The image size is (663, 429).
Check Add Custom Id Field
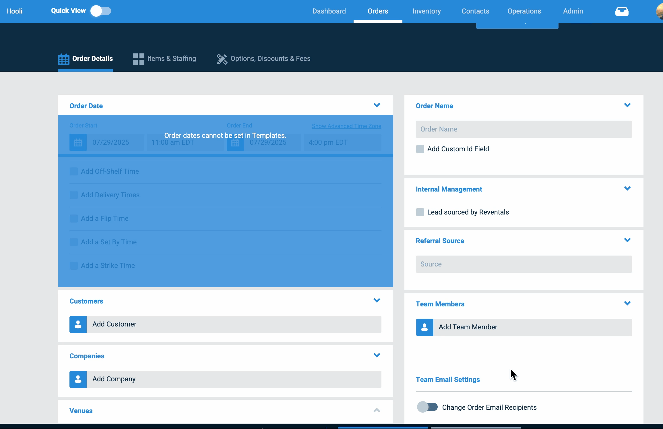click(x=420, y=149)
